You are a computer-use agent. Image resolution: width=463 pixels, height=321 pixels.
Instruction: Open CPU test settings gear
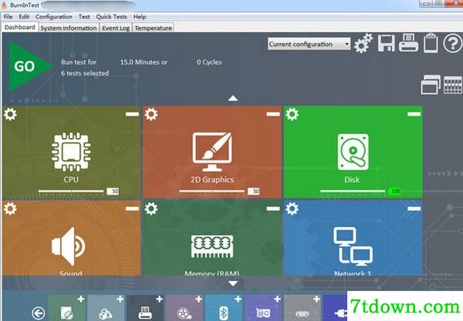coord(10,114)
